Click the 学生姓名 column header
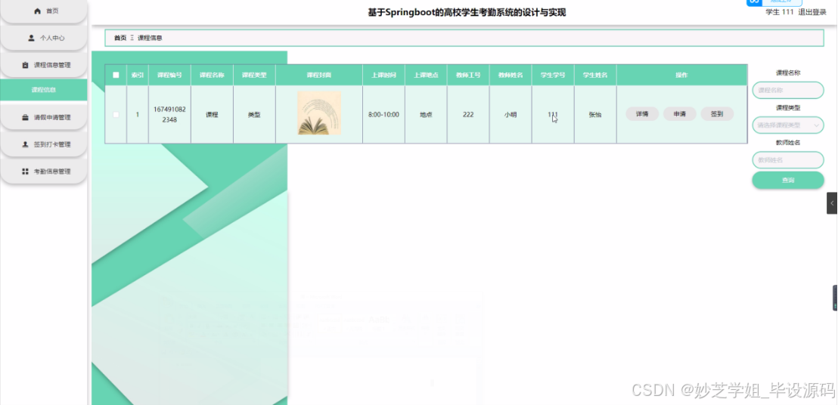The width and height of the screenshot is (838, 405). [595, 76]
